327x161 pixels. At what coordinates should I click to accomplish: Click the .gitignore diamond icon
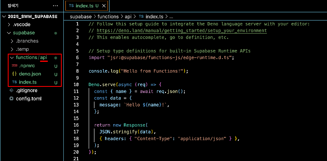pos(11,90)
